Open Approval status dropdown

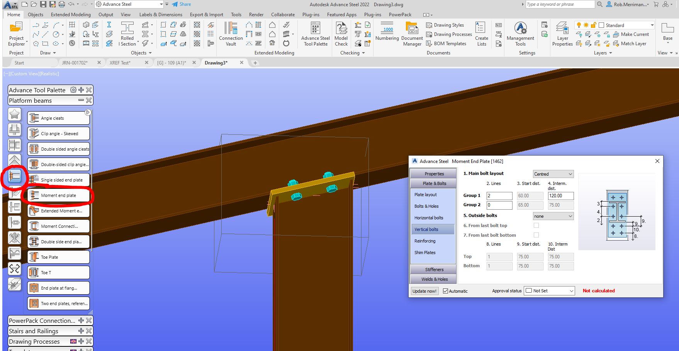[549, 291]
